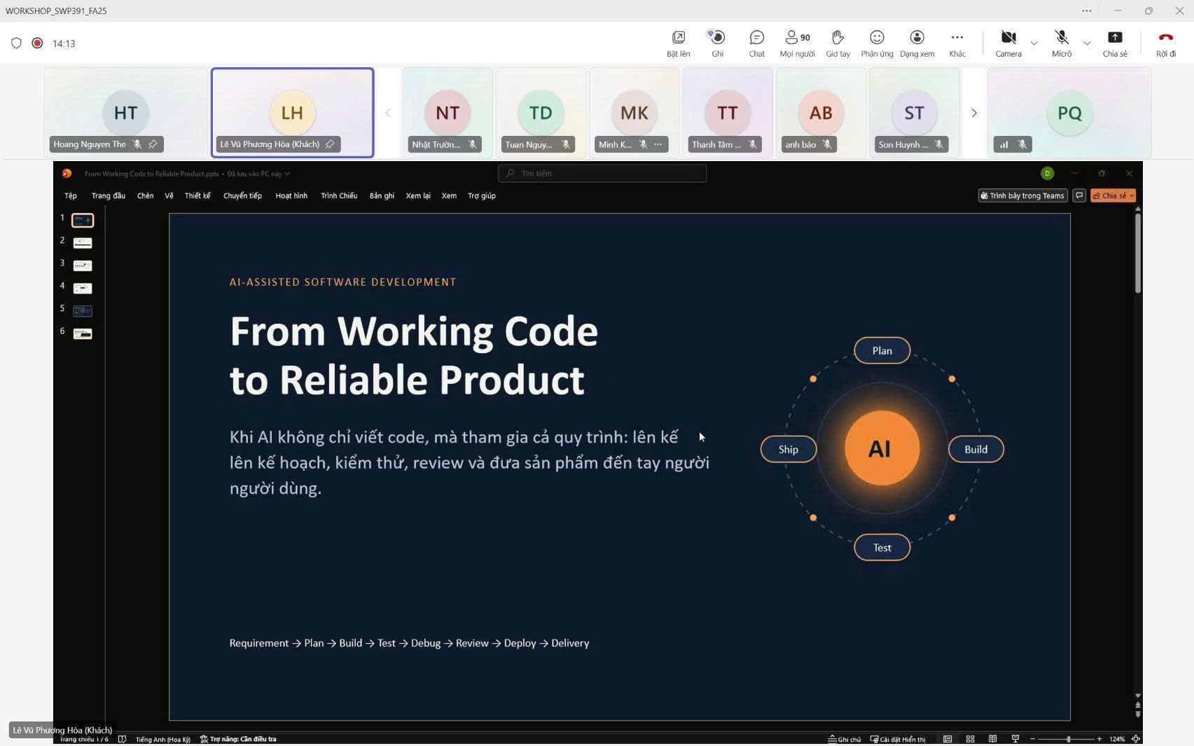Open Phản ứng reactions menu
The width and height of the screenshot is (1194, 746).
(877, 43)
